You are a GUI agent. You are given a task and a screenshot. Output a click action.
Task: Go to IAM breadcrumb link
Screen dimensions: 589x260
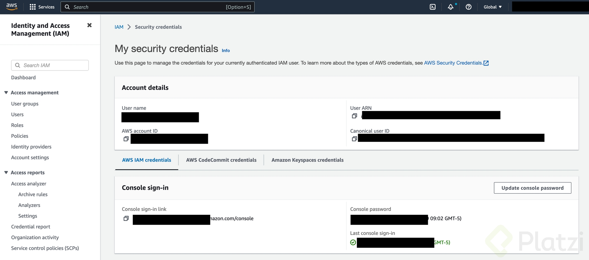click(x=119, y=27)
